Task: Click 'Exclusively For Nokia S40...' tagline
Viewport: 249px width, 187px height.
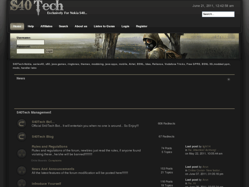Action: tap(67, 13)
